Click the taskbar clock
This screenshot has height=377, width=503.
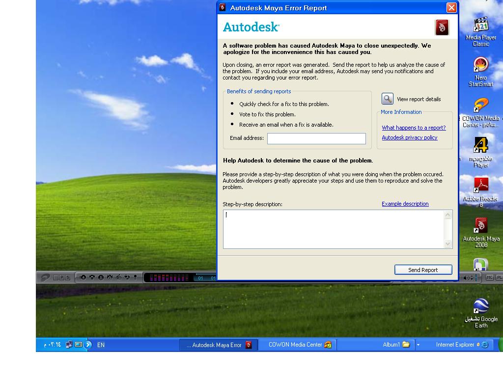point(53,345)
